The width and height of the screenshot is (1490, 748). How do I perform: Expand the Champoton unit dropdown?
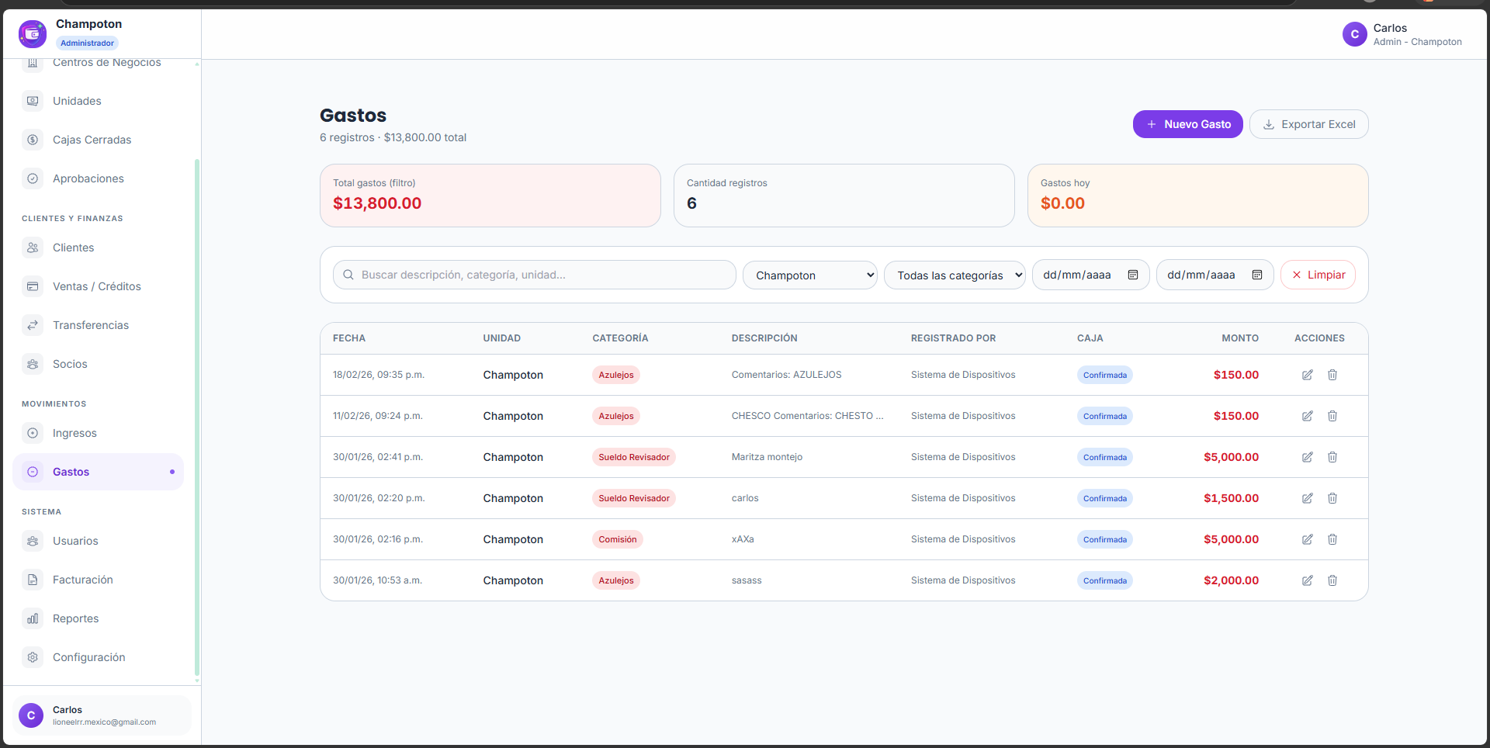click(x=810, y=275)
